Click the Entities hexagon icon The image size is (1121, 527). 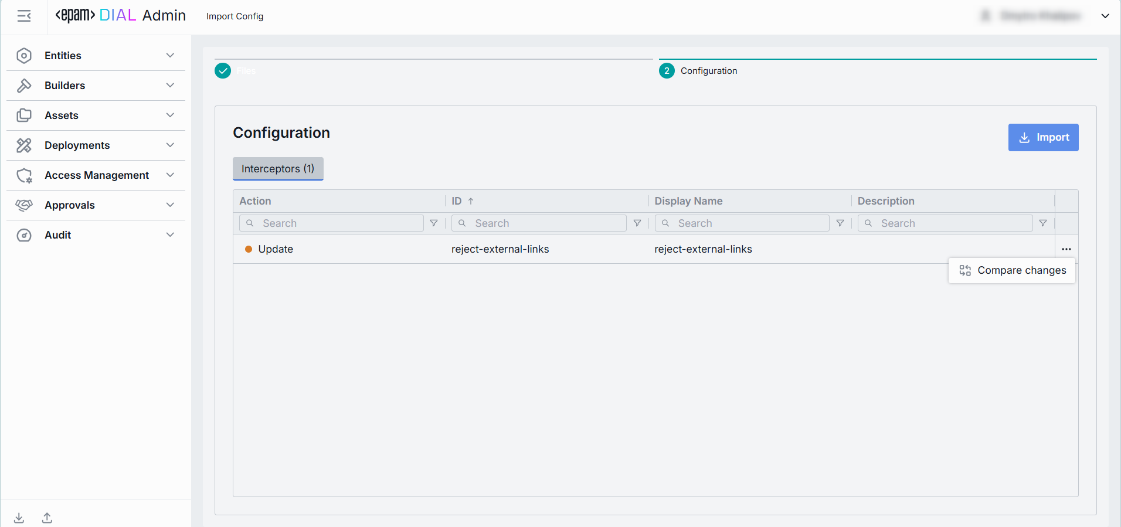click(24, 56)
